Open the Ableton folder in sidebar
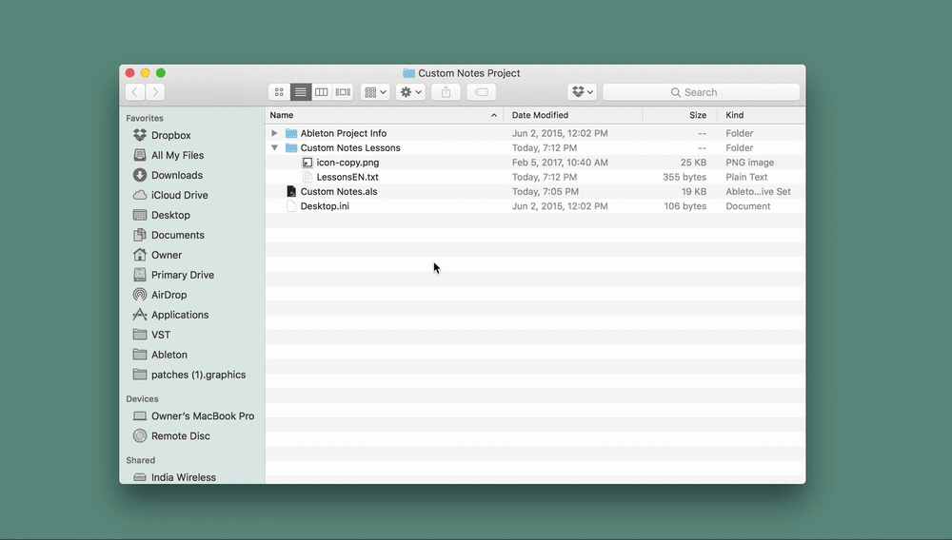This screenshot has height=540, width=952. coord(169,356)
